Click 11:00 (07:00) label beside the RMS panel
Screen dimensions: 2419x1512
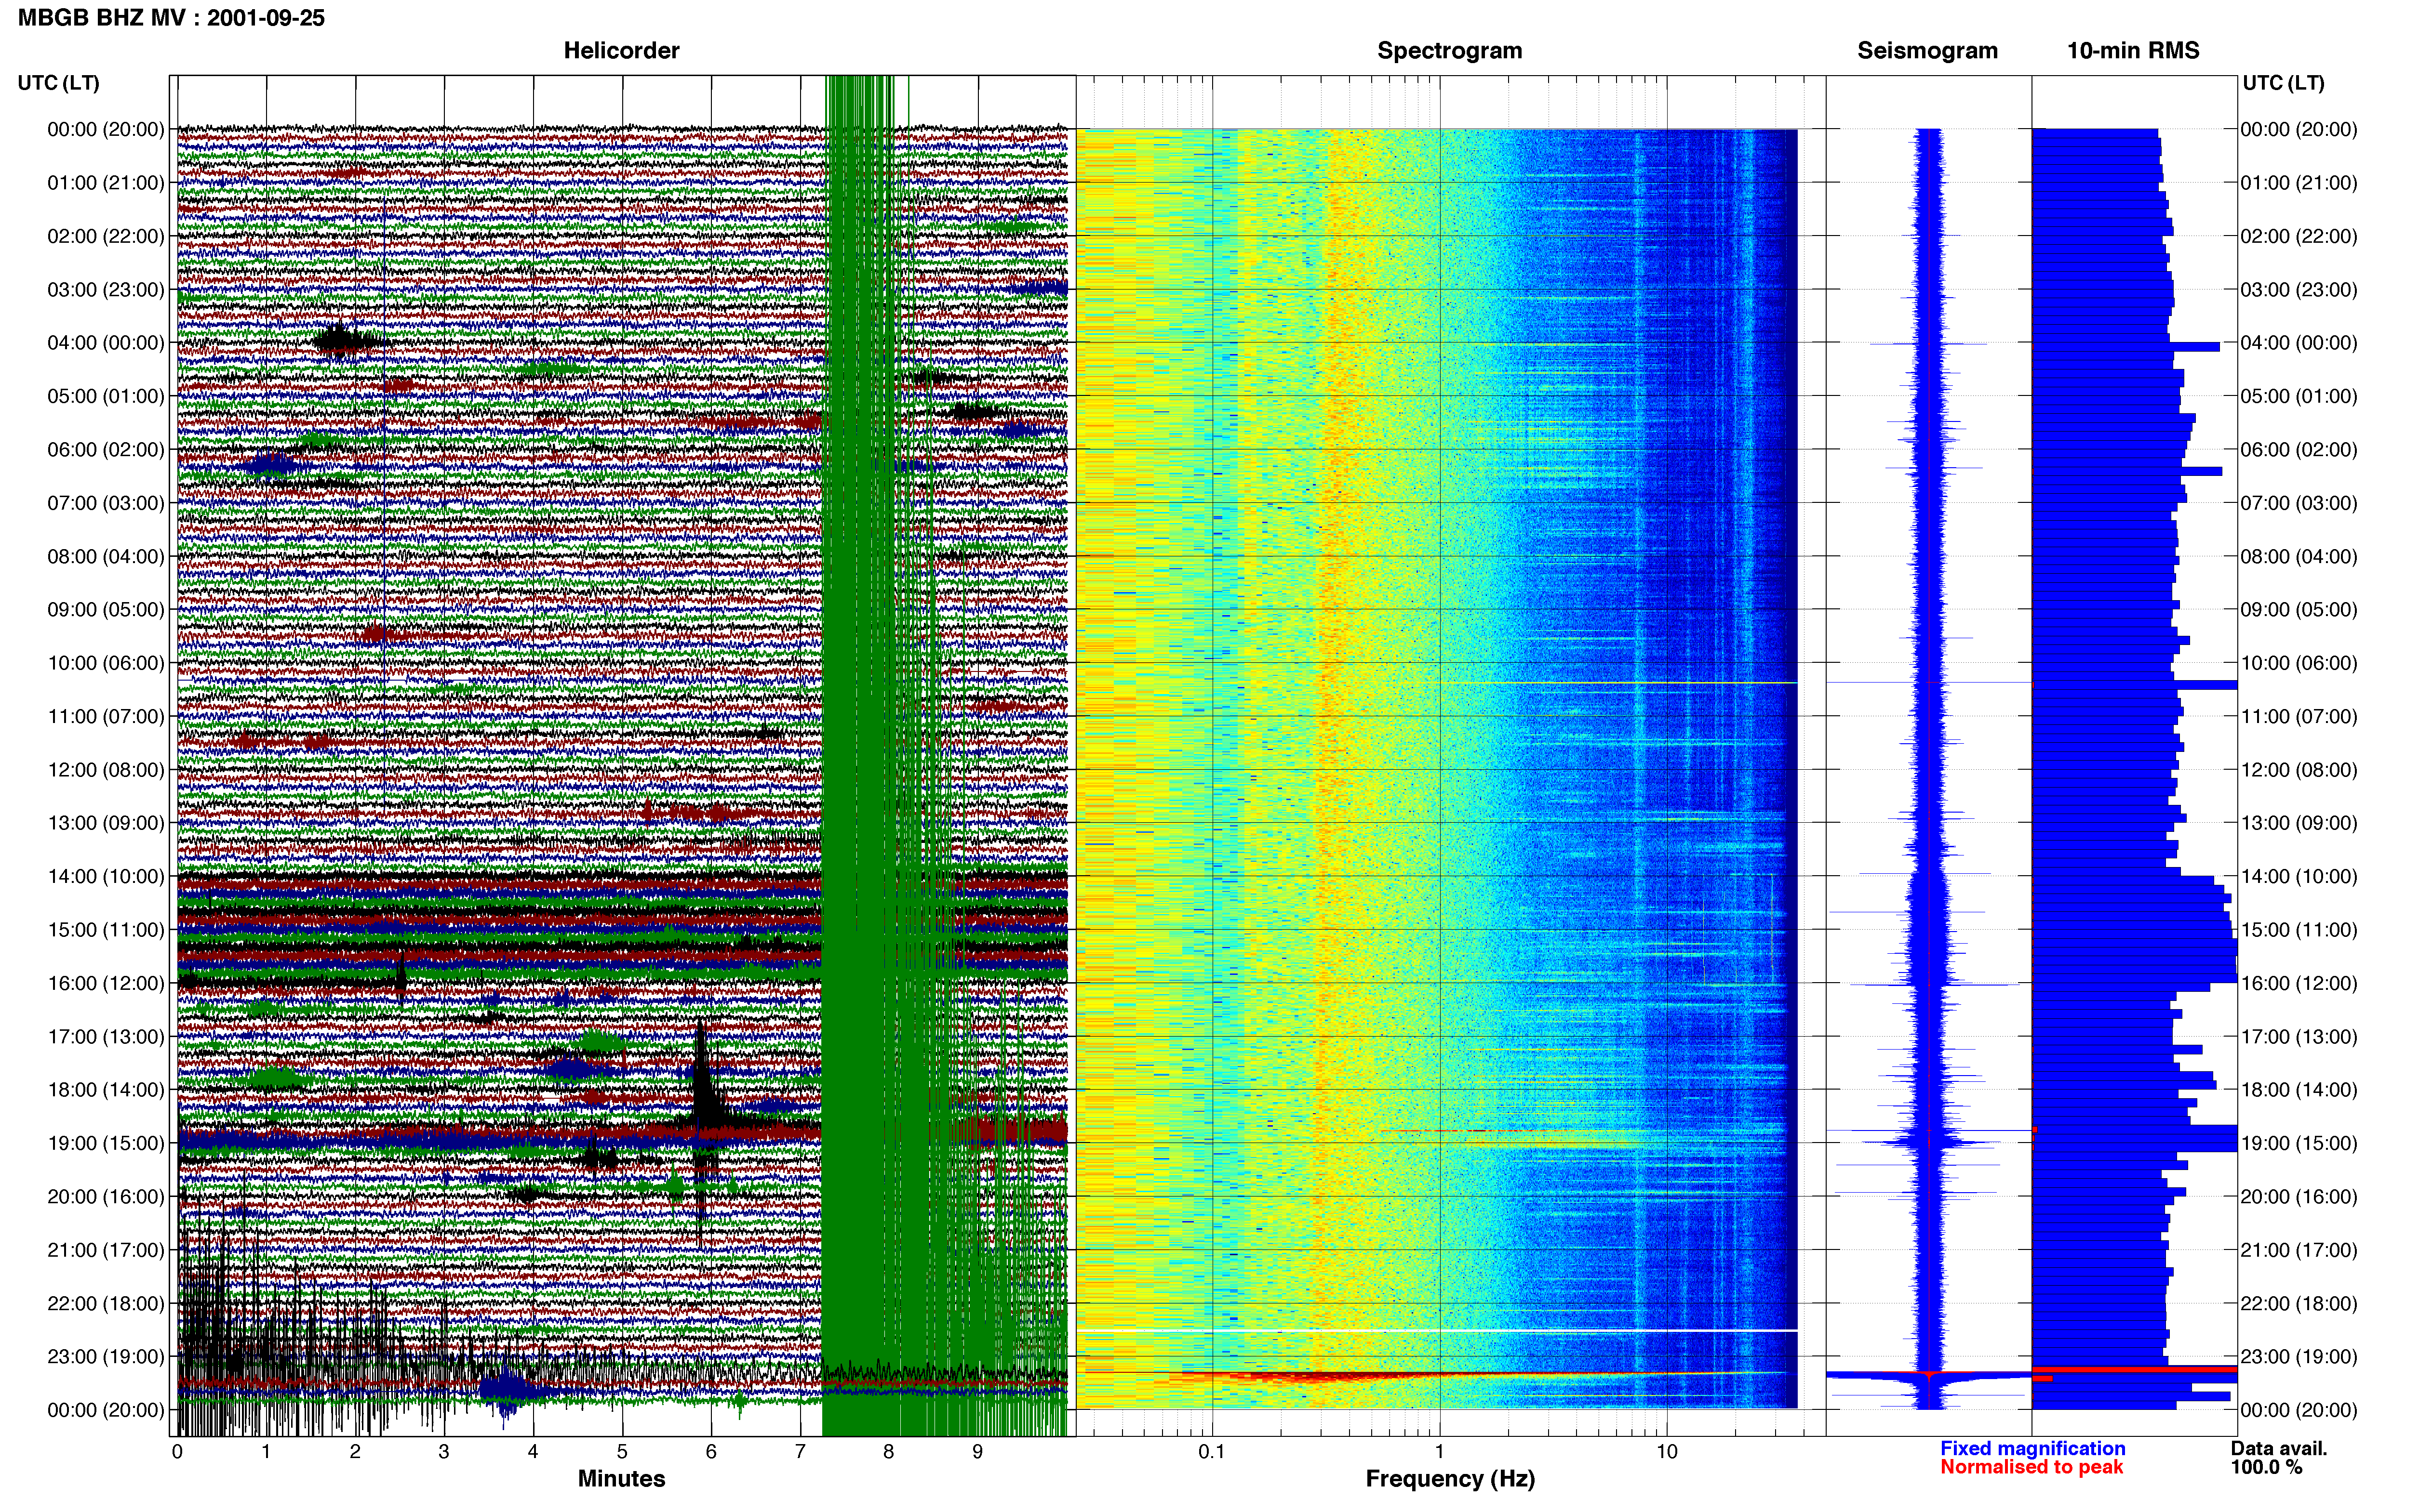point(2299,717)
